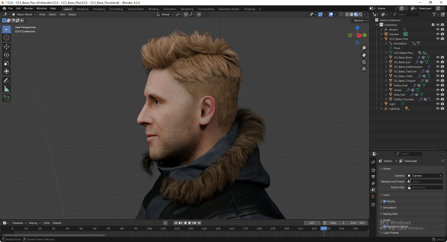
Task: Toggle snapping magnet in viewport header
Action: tap(186, 14)
